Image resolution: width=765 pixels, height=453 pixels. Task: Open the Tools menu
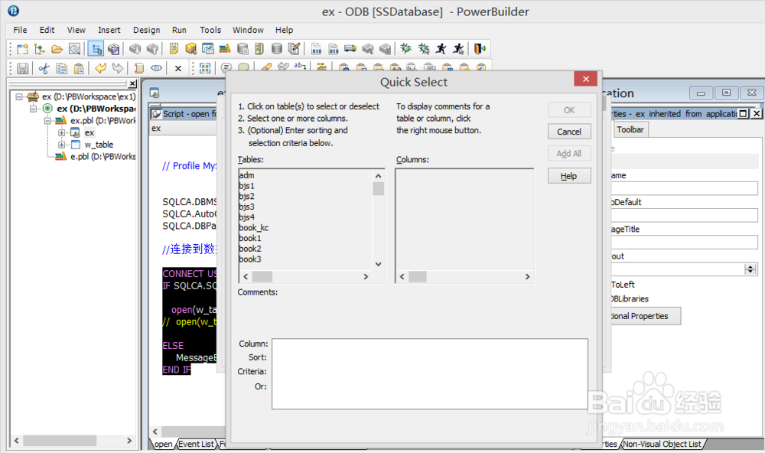coord(210,30)
